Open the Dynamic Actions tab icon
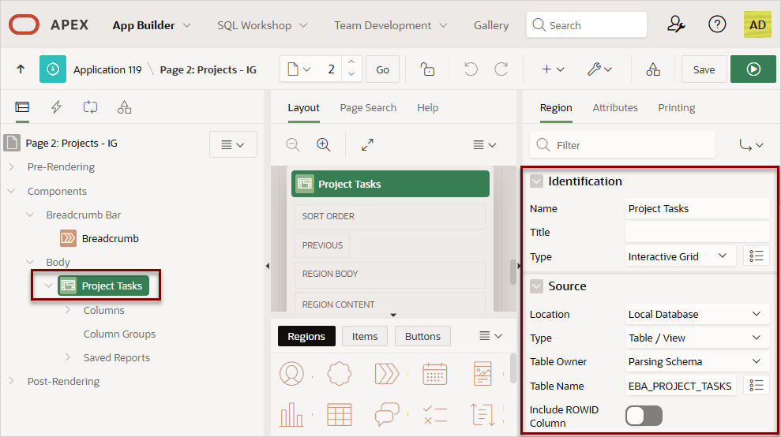 pos(56,107)
